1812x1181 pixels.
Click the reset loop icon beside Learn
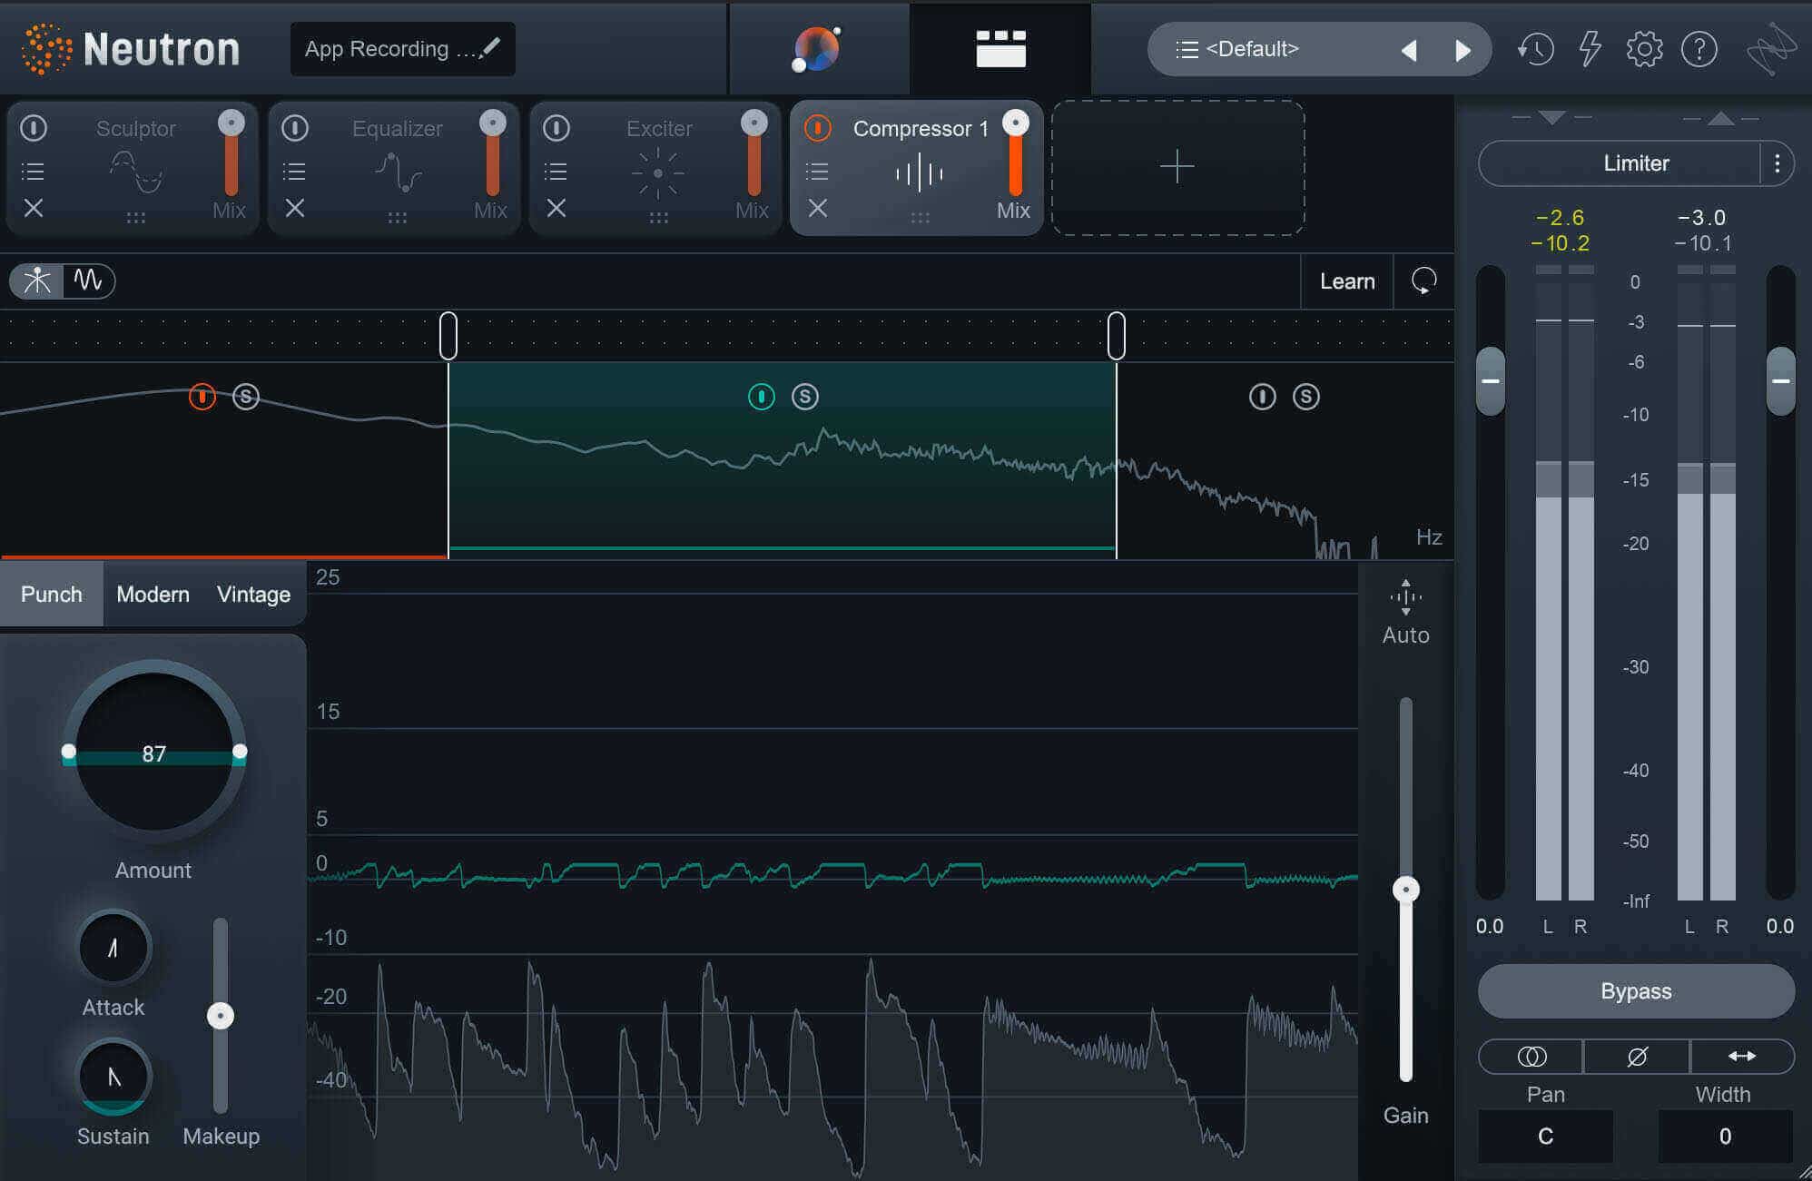[1423, 281]
